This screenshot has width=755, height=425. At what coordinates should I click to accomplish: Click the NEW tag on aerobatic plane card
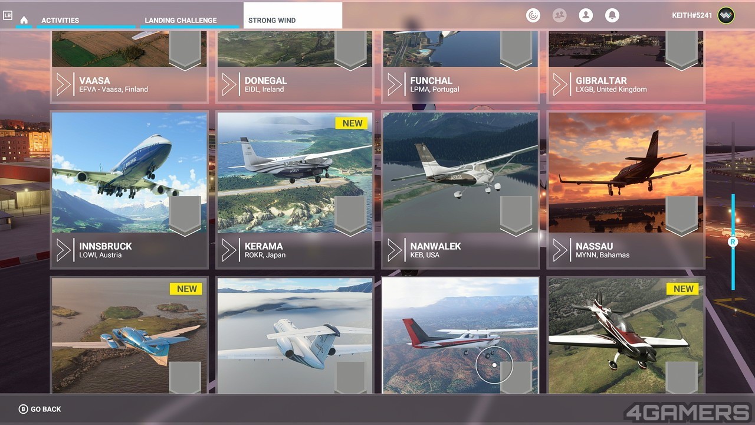pos(683,289)
